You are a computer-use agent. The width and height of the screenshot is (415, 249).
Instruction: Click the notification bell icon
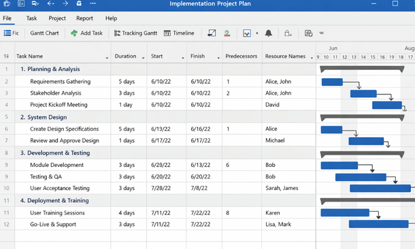[268, 33]
